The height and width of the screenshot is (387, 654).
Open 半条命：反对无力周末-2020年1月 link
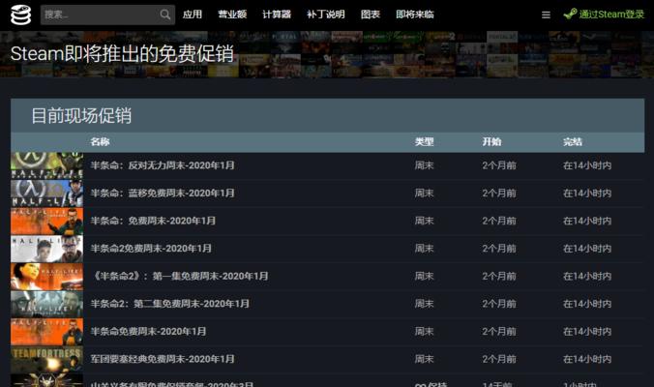[x=163, y=165]
